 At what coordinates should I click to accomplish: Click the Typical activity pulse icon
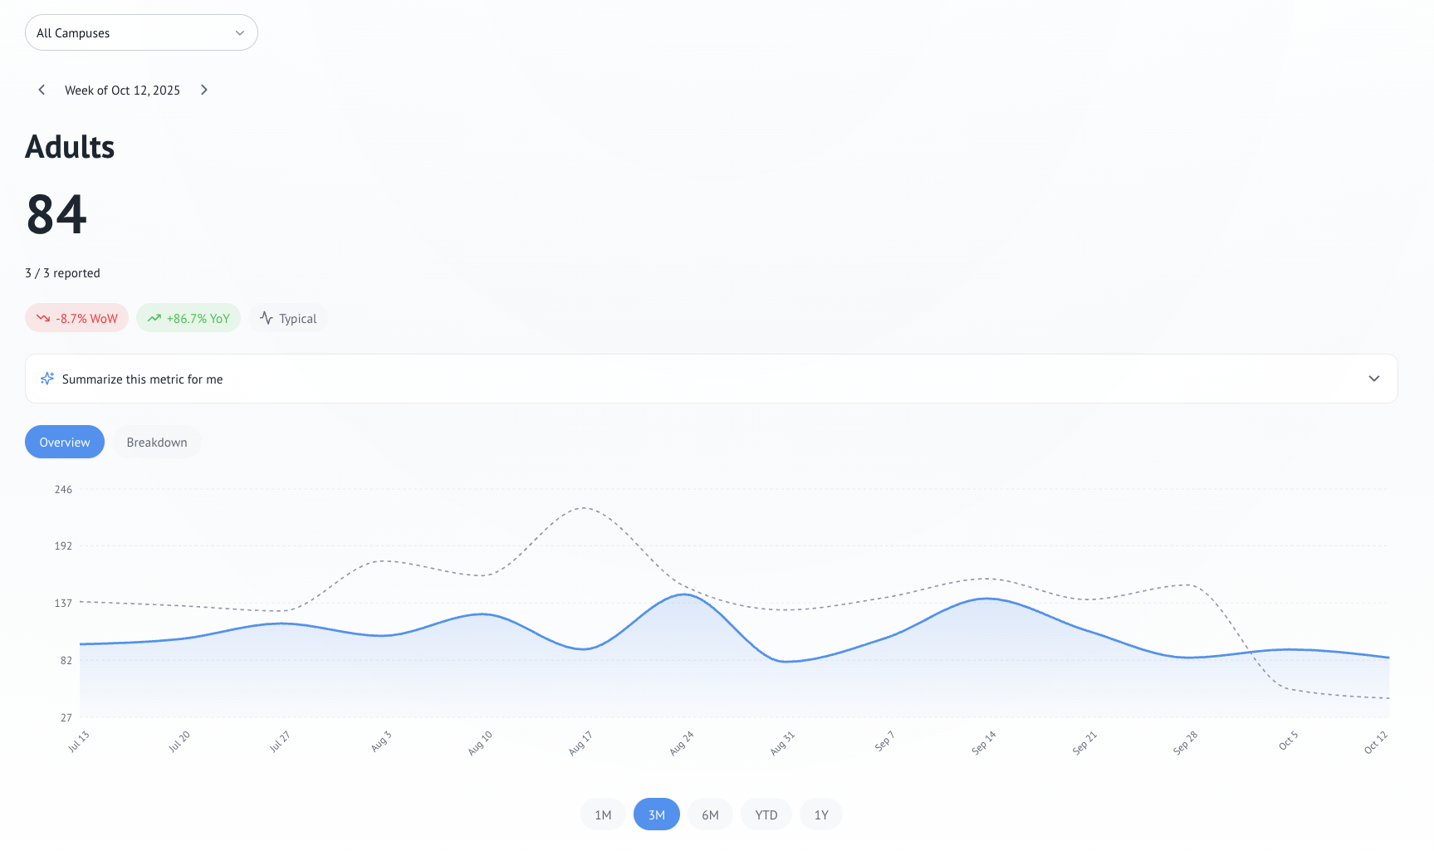(267, 318)
